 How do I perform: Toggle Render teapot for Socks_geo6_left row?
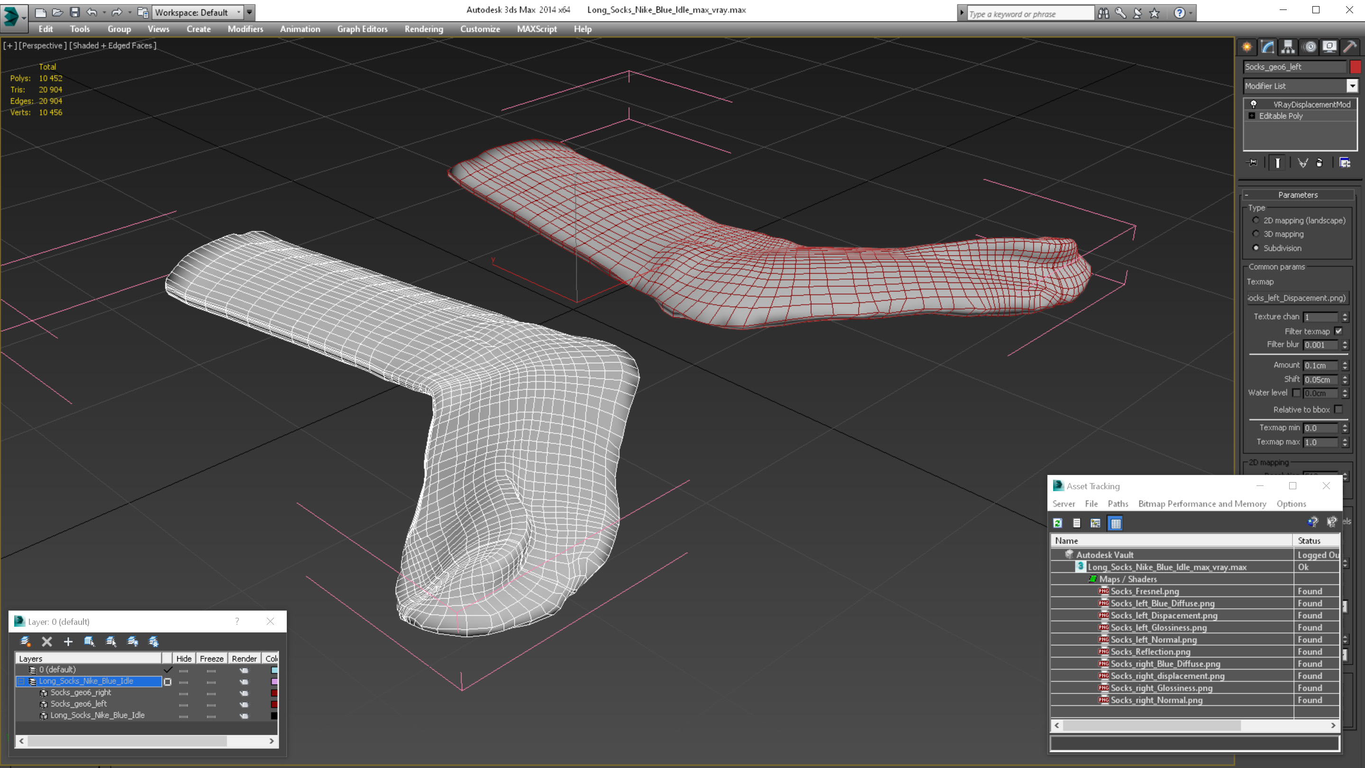point(244,704)
